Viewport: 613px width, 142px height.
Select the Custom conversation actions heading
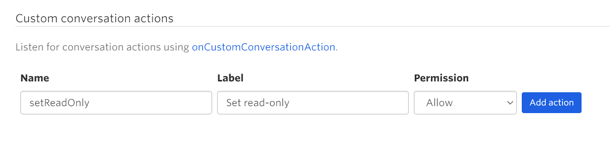tap(95, 19)
